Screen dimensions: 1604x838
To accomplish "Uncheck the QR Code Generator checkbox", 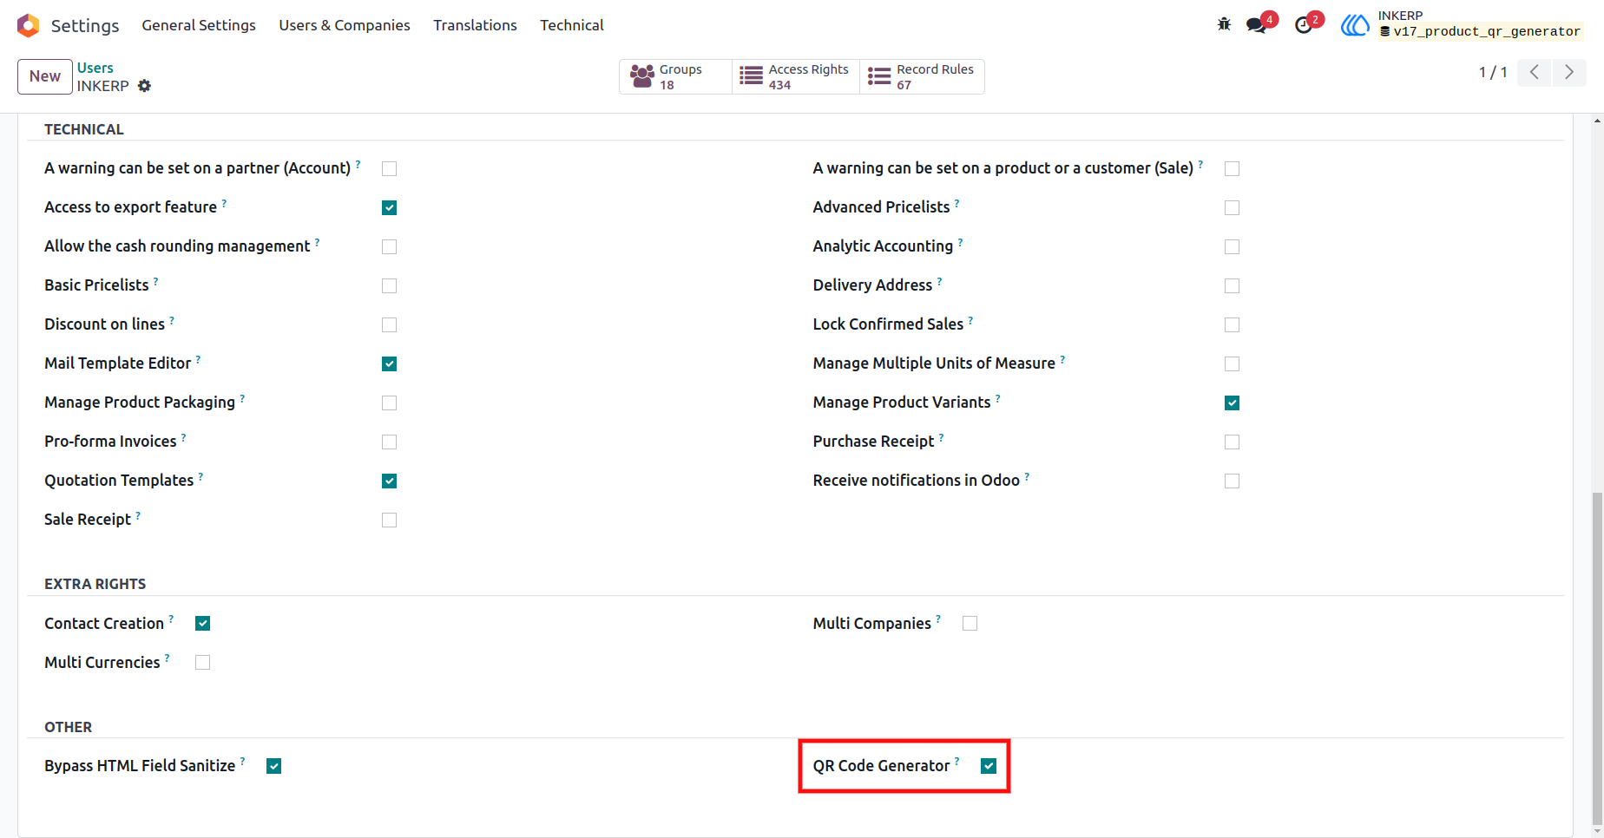I will tap(989, 766).
